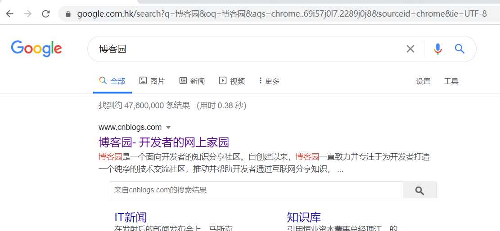Open the 更多 menu
This screenshot has height=231, width=500.
270,81
